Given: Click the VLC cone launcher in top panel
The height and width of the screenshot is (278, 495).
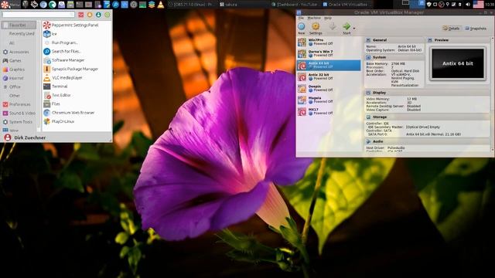Looking at the screenshot, I should click(161, 5).
